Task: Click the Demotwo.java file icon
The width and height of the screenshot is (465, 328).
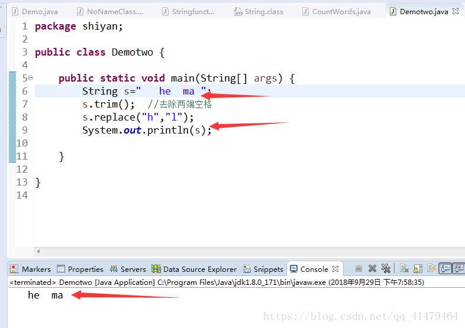Action: point(393,12)
